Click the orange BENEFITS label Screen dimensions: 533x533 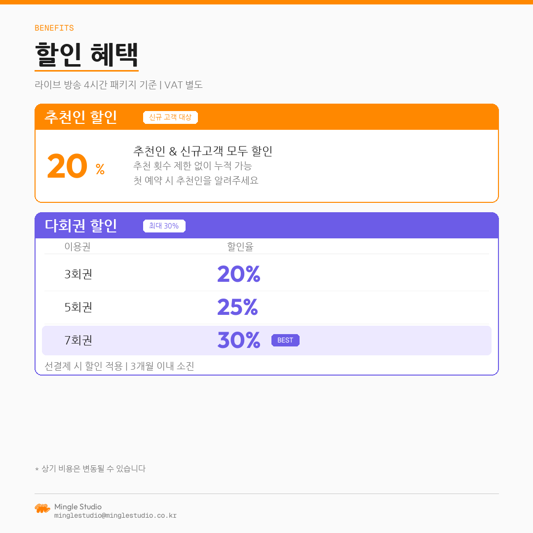point(54,28)
